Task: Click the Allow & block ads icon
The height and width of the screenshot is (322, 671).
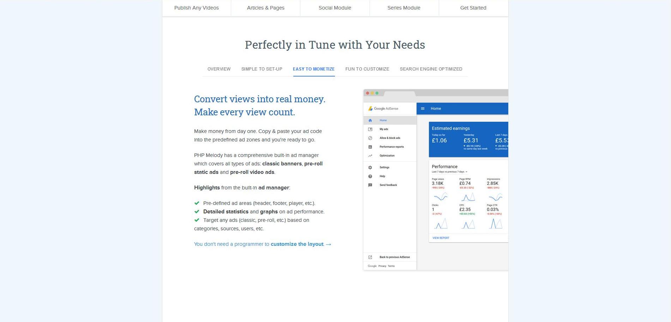Action: [370, 138]
